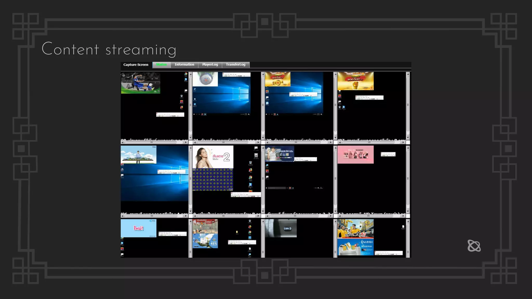Image resolution: width=532 pixels, height=299 pixels.
Task: Click up arrow of overhead car panel scrollbar
Action: coord(335,221)
